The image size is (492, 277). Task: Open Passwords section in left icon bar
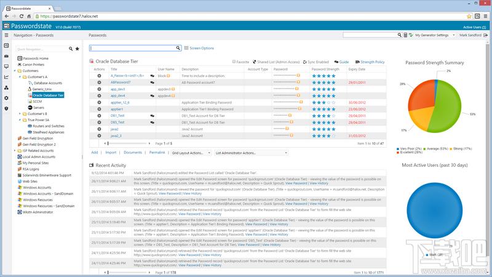pyautogui.click(x=6, y=46)
